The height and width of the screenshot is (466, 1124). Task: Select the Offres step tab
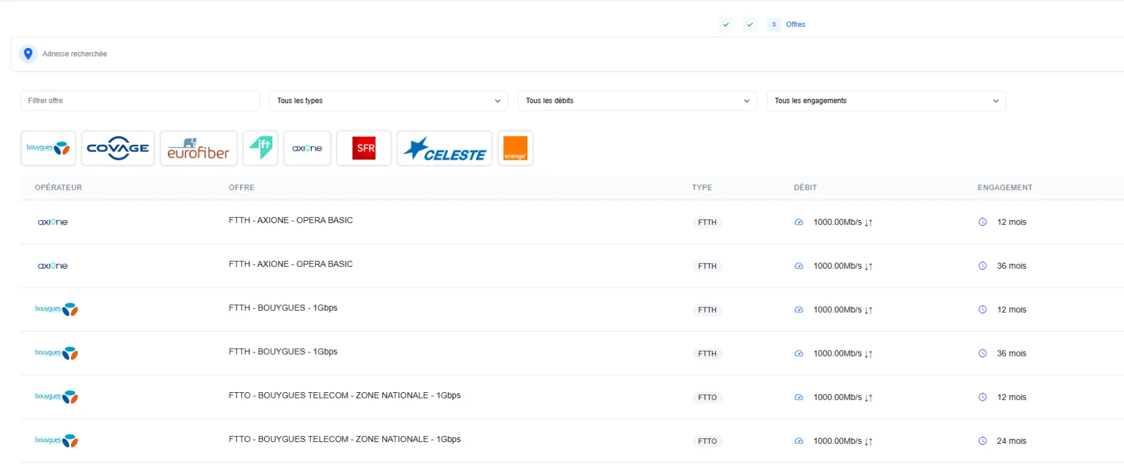click(796, 25)
